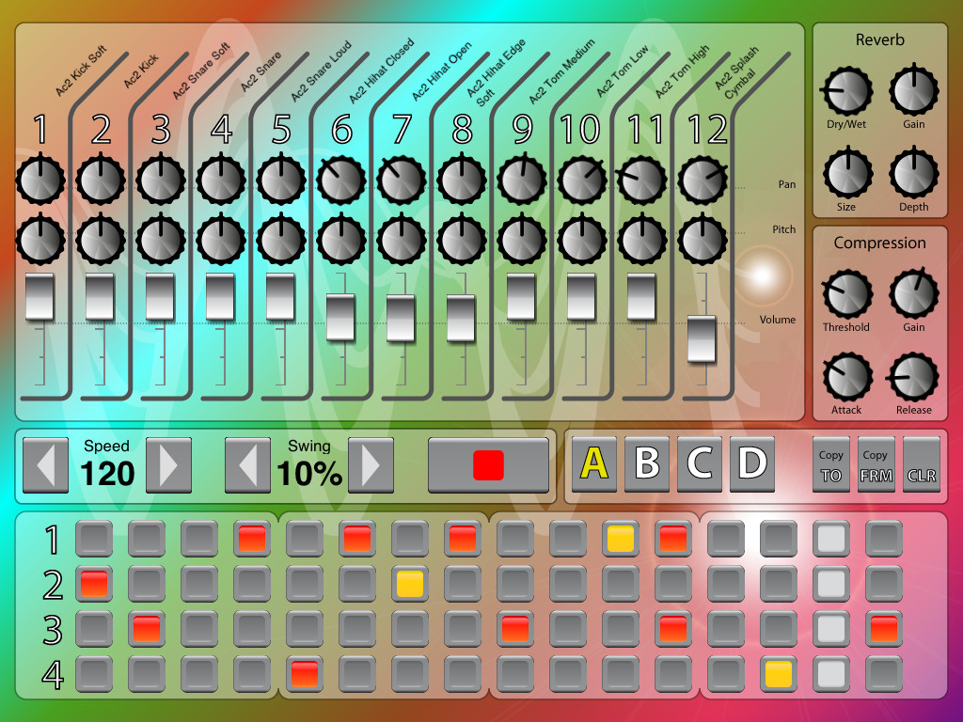The height and width of the screenshot is (722, 963).
Task: Click the Pitch knob of channel 2
Action: click(101, 240)
